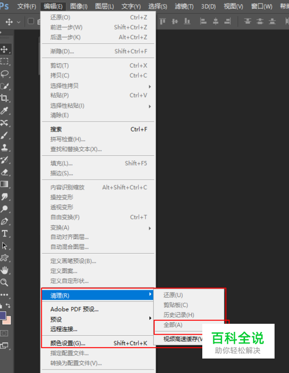
Task: Select the Gradient tool
Action: point(4,184)
